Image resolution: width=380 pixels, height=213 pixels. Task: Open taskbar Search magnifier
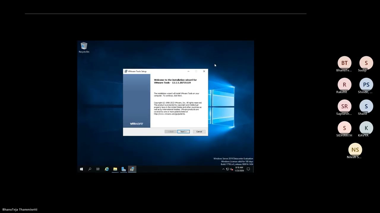[90, 169]
